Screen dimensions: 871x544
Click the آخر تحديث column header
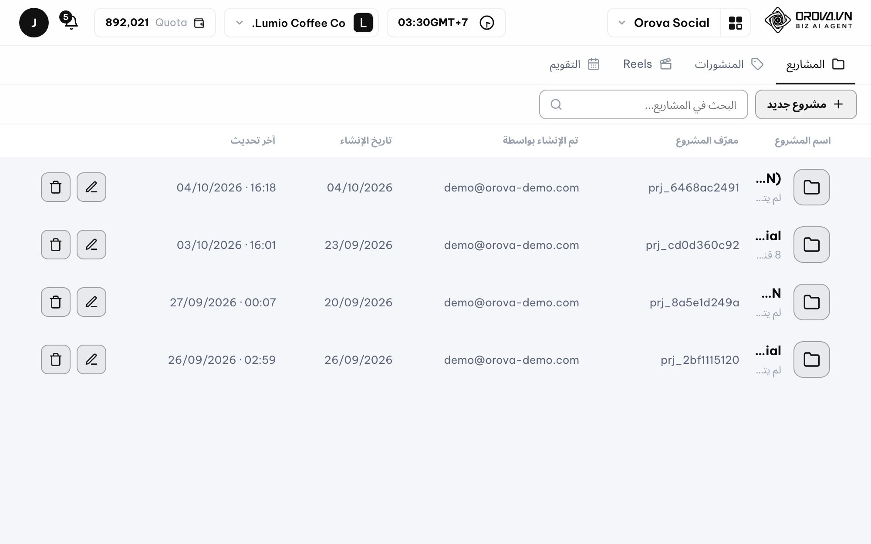click(x=253, y=141)
